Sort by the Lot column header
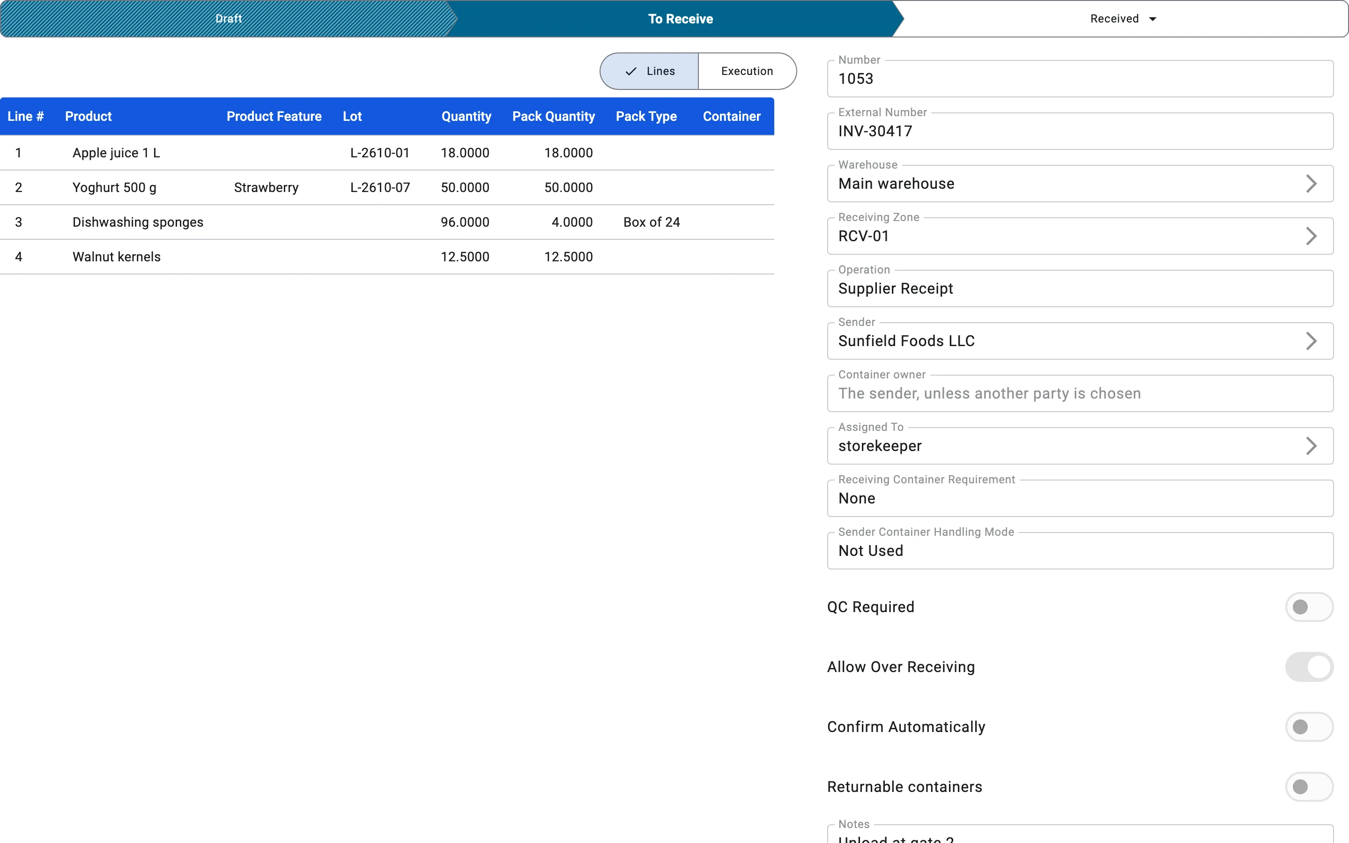Image resolution: width=1349 pixels, height=843 pixels. (x=352, y=116)
